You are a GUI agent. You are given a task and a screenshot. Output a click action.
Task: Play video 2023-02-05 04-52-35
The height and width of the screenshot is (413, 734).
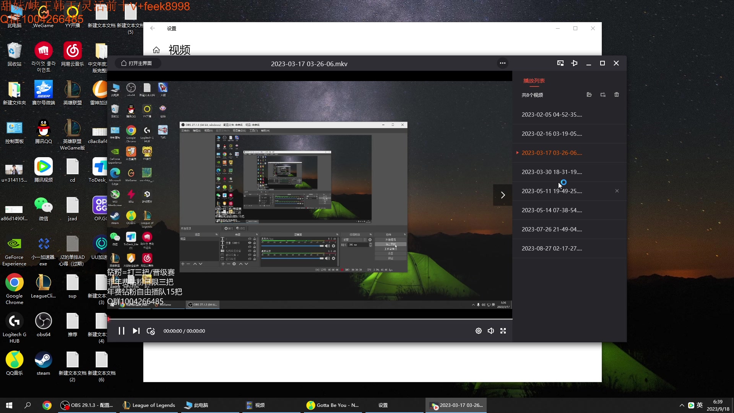570,115
